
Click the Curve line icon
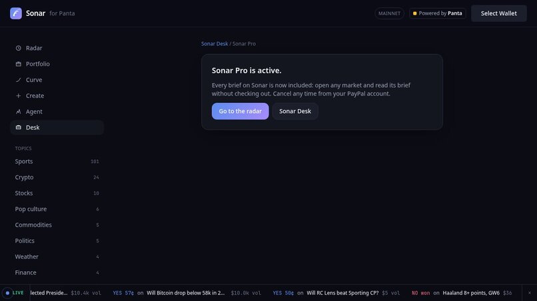(x=19, y=80)
